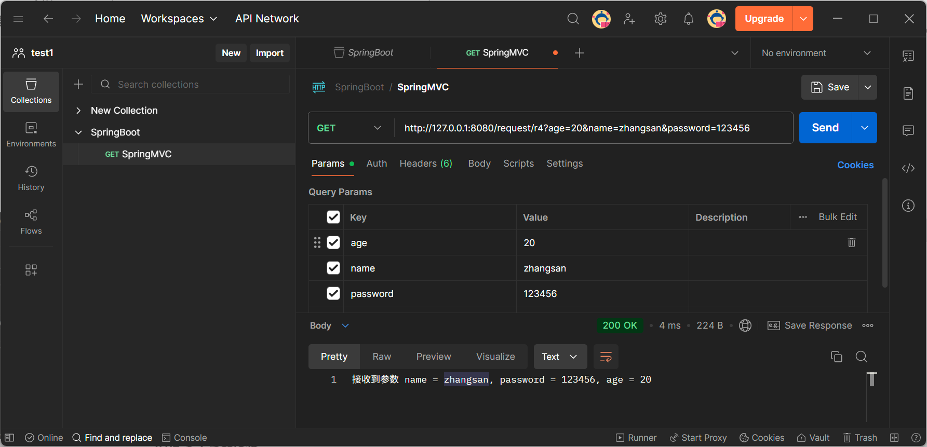Viewport: 927px width, 447px height.
Task: Select the Raw response view
Action: coord(382,357)
